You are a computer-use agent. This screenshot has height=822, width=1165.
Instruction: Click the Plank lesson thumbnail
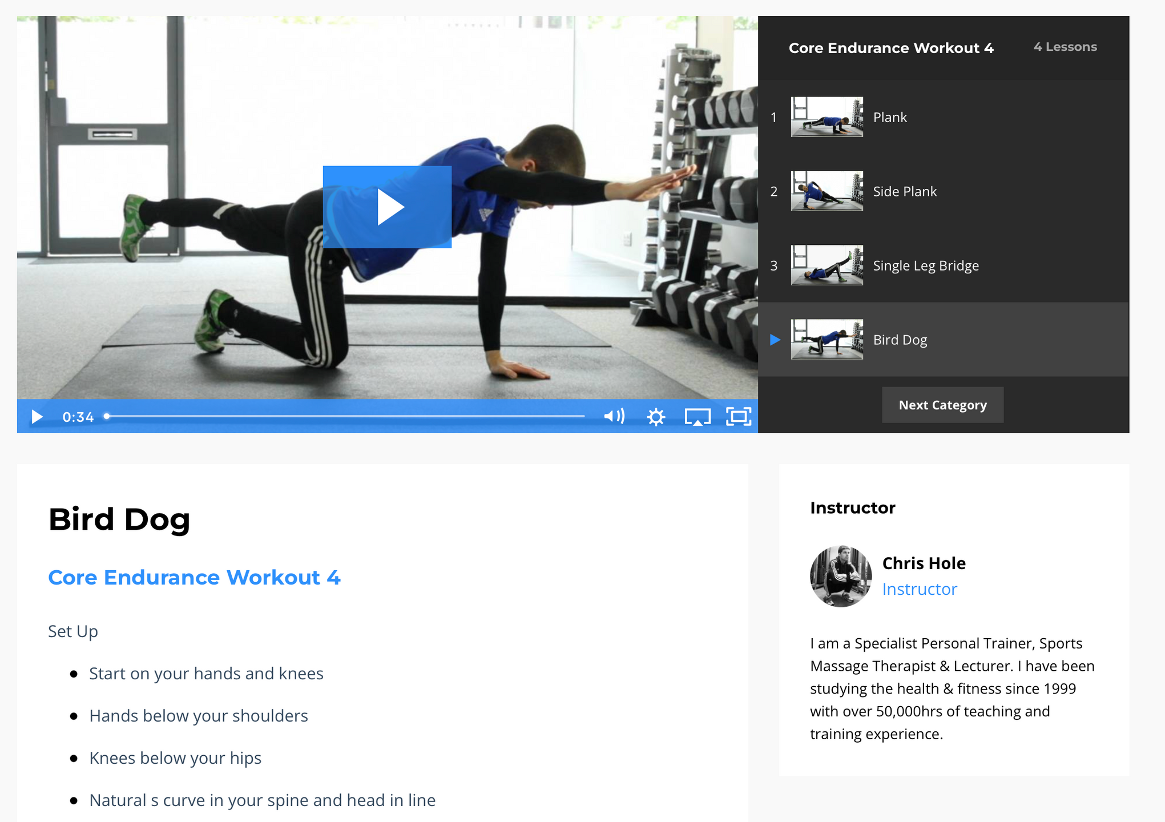coord(827,117)
